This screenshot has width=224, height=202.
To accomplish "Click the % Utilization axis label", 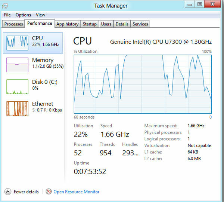I will tap(85, 52).
